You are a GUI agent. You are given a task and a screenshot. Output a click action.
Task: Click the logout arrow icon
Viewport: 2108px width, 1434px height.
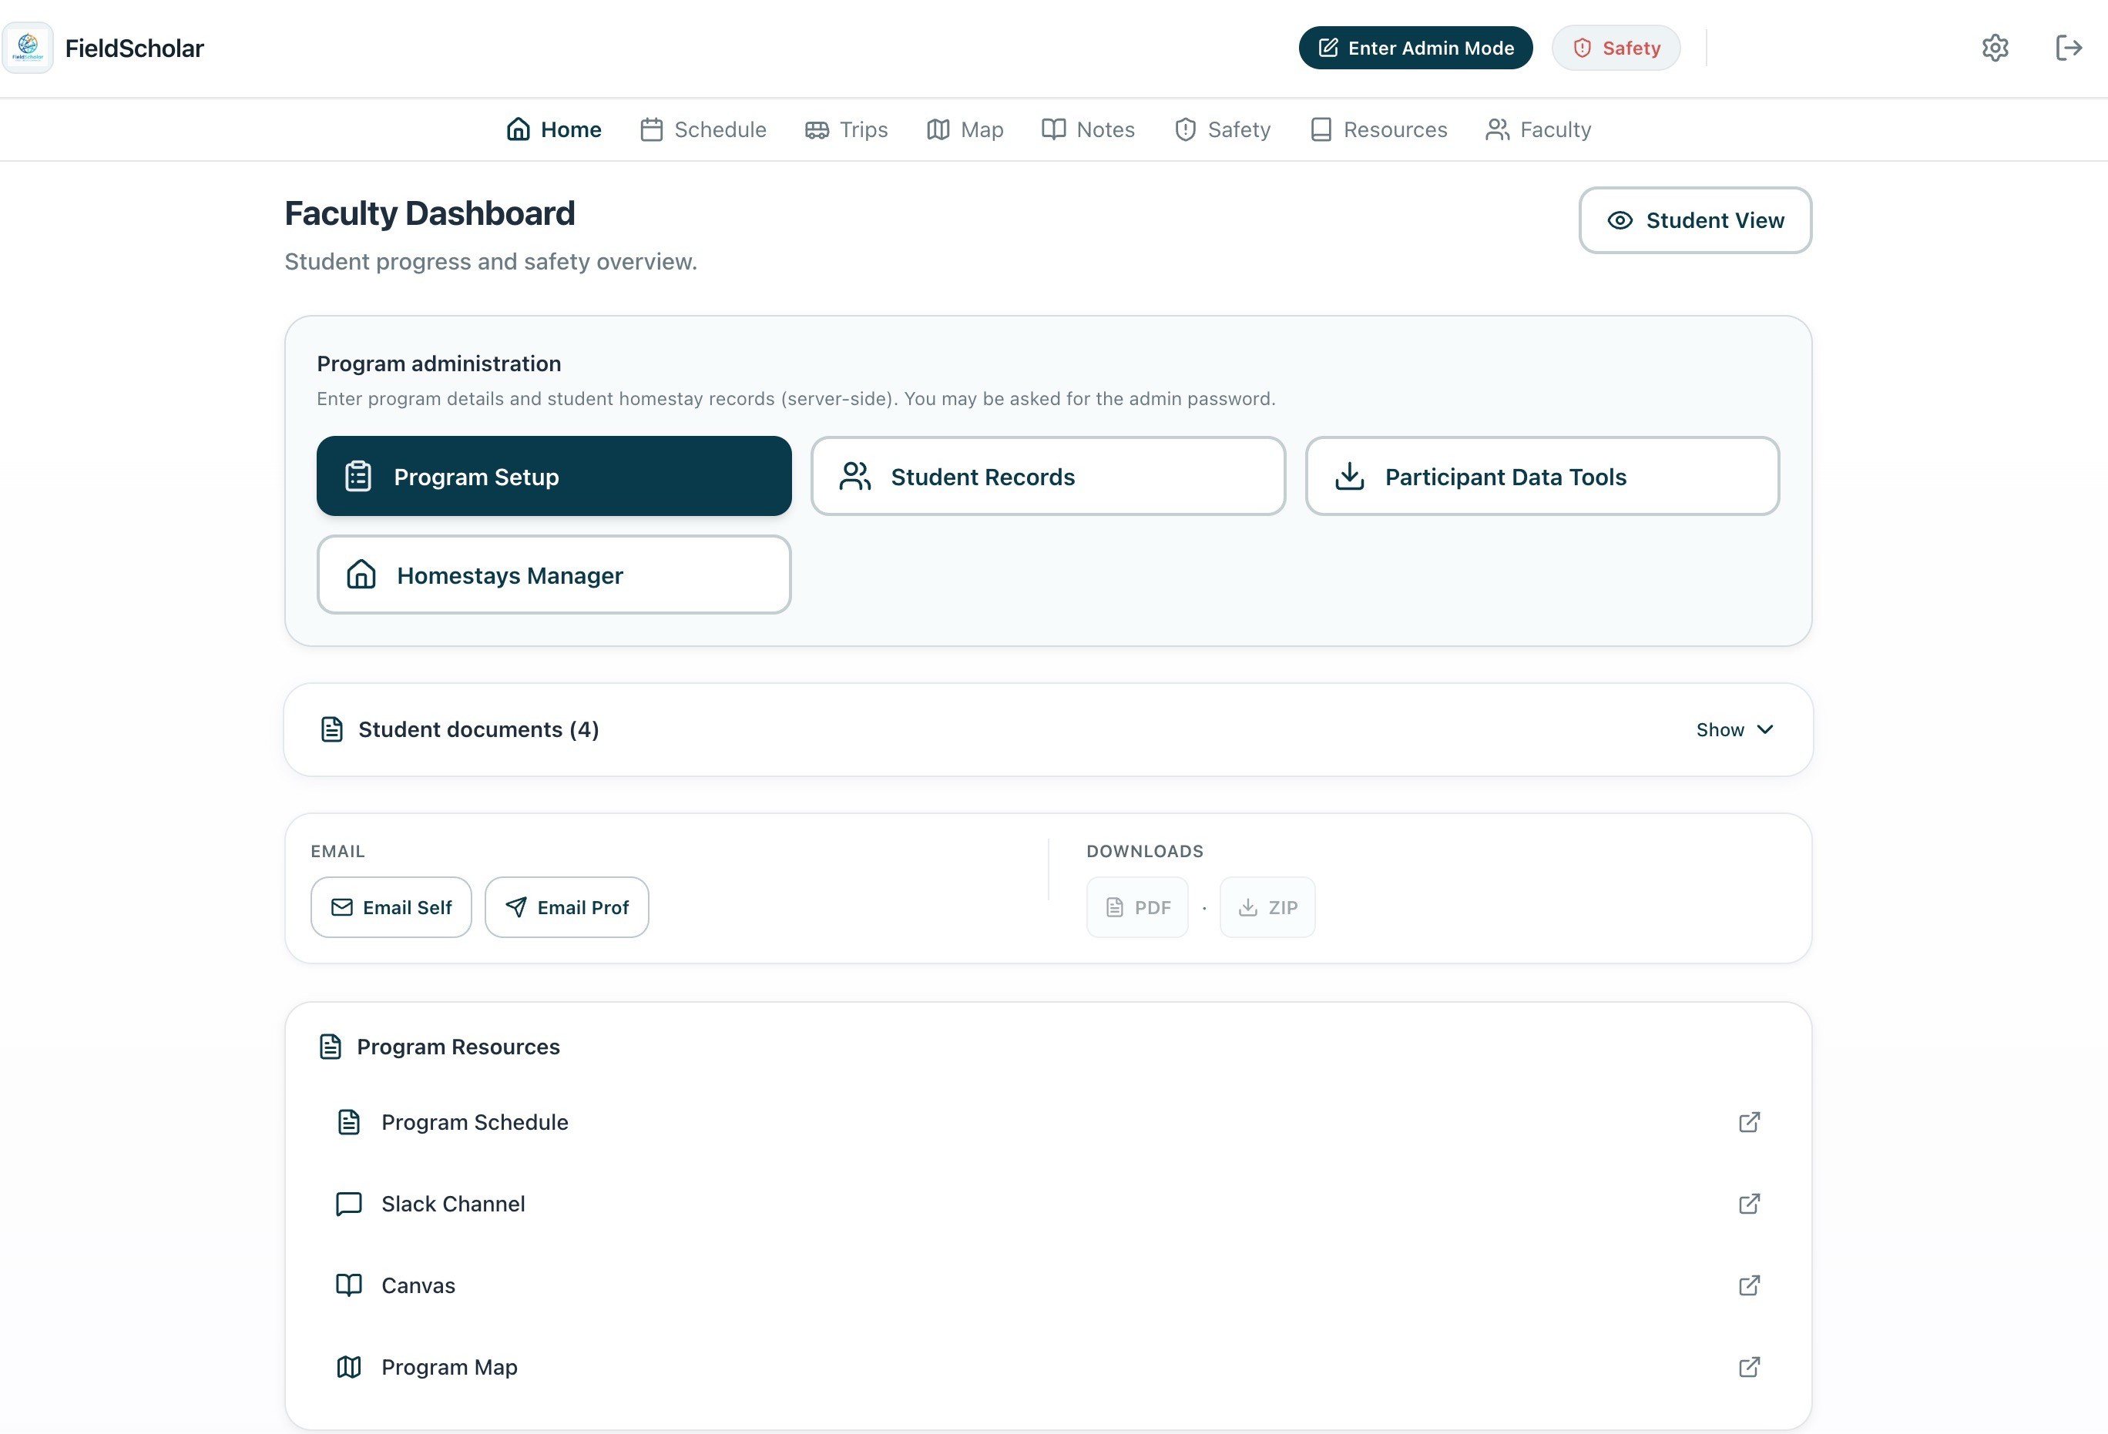(x=2068, y=48)
